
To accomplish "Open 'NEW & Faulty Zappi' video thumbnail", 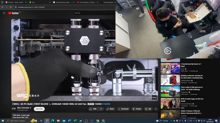I will pyautogui.click(x=170, y=103).
